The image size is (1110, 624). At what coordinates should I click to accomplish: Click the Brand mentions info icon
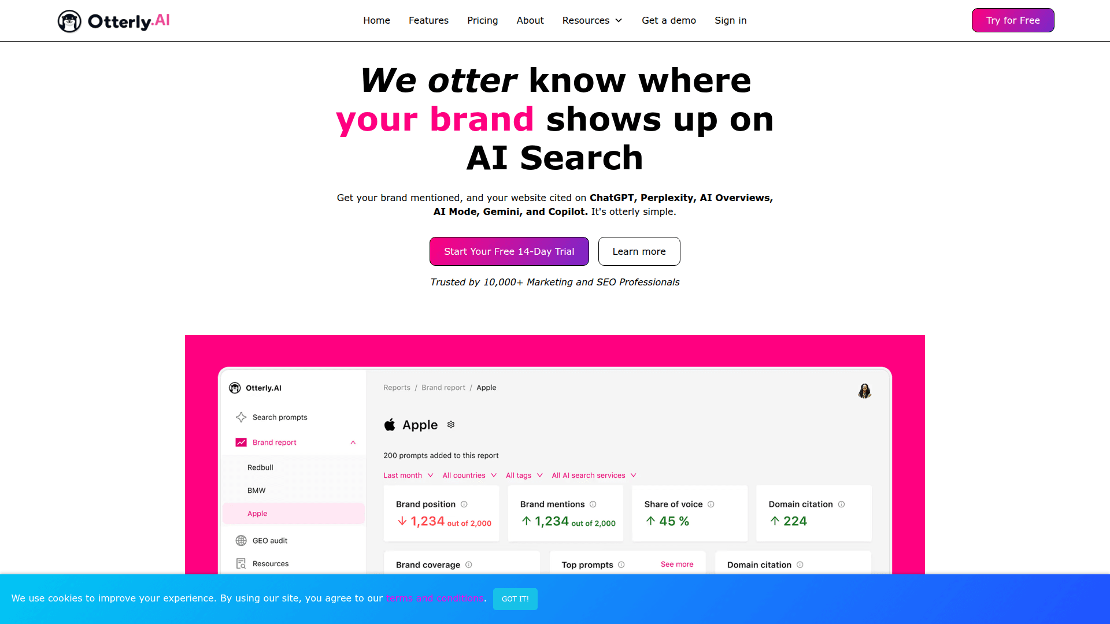point(593,504)
